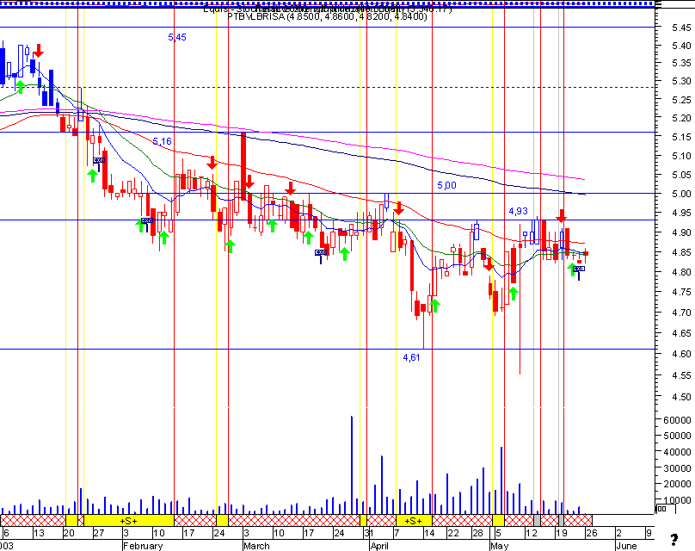This screenshot has width=695, height=551.
Task: Select the 5,16 level annotation
Action: (163, 141)
